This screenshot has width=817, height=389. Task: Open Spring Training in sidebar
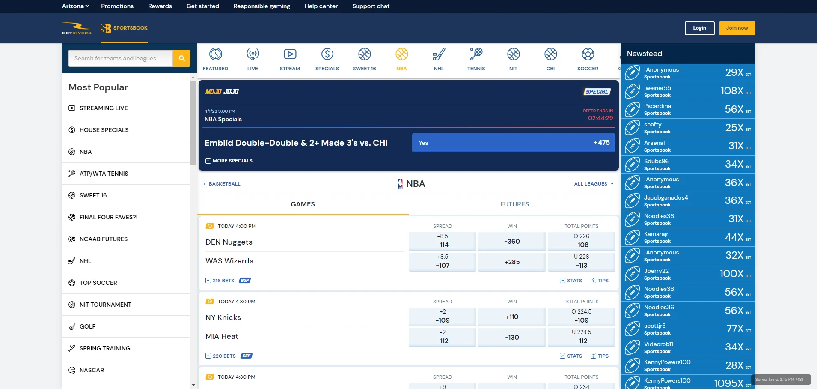click(x=126, y=348)
